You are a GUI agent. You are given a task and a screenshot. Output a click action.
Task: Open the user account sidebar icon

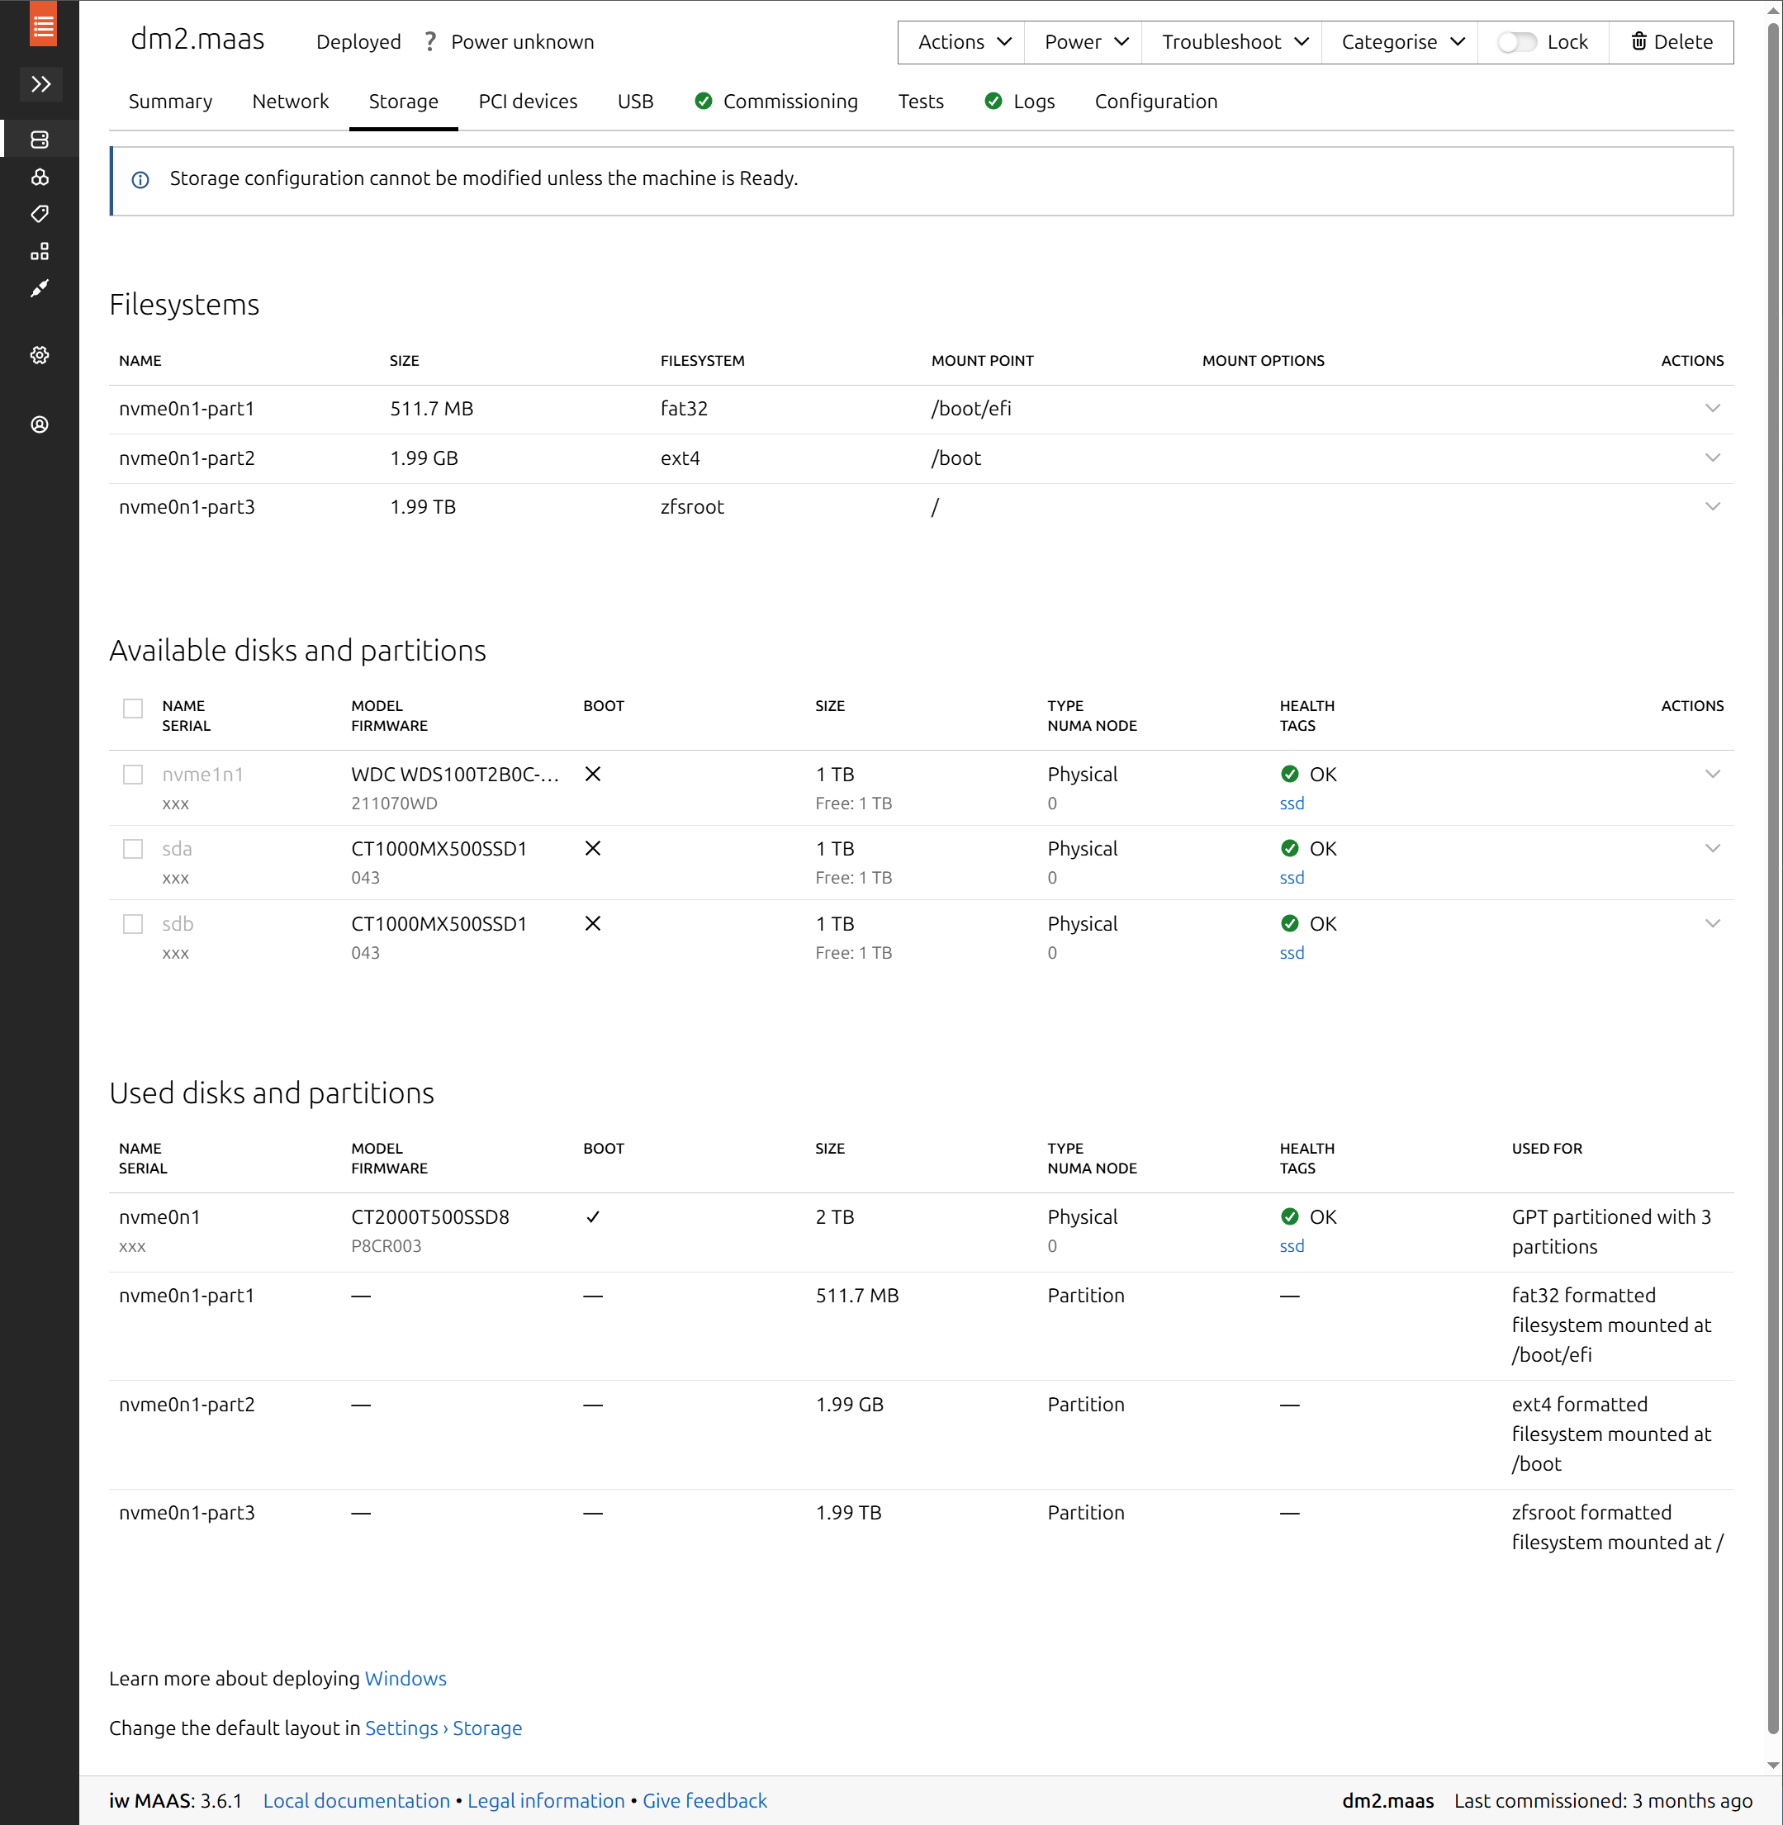40,424
